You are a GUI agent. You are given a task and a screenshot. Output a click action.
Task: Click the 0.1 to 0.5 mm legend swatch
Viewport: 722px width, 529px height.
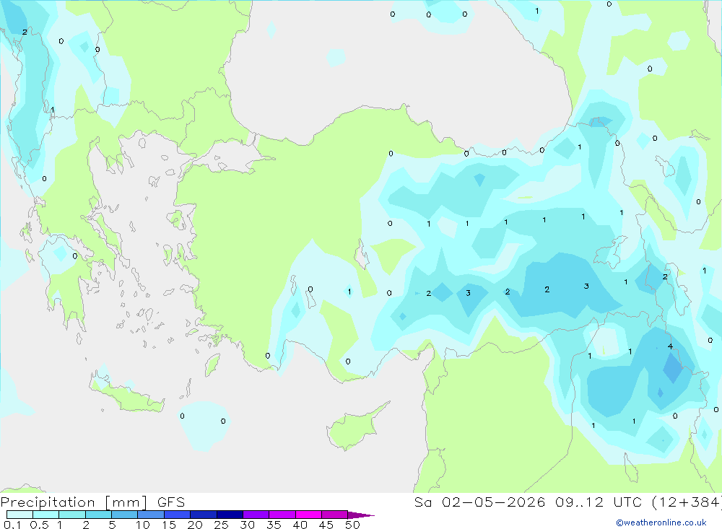pos(19,515)
